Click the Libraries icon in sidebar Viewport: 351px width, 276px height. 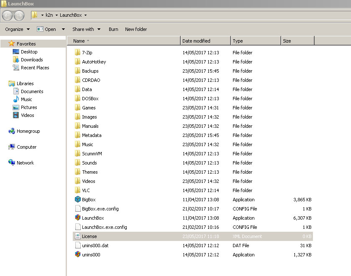(x=12, y=84)
